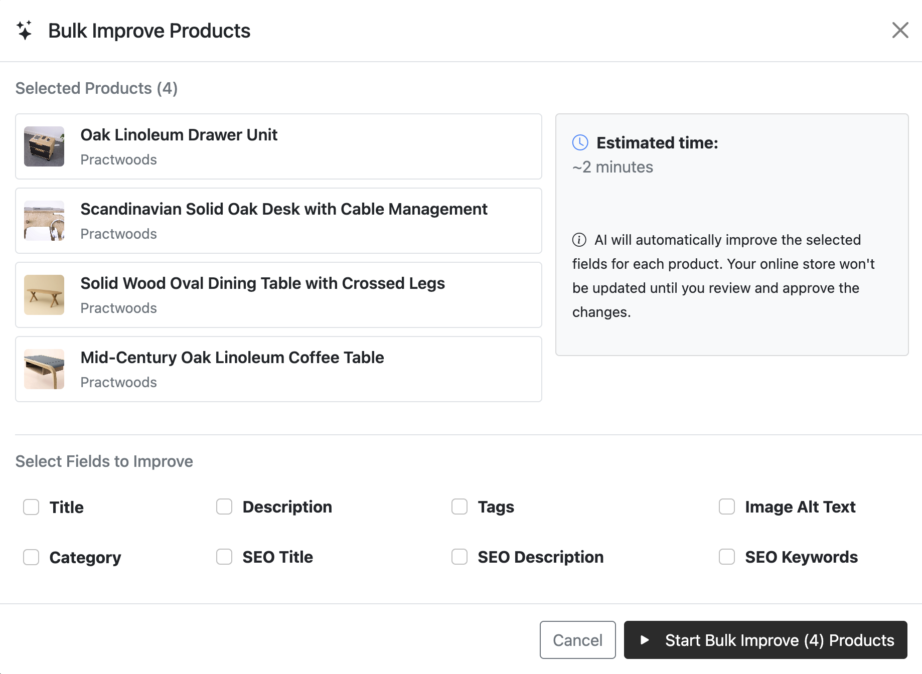Screen dimensions: 922x674
Task: Enable the Title checkbox
Action: tap(31, 507)
